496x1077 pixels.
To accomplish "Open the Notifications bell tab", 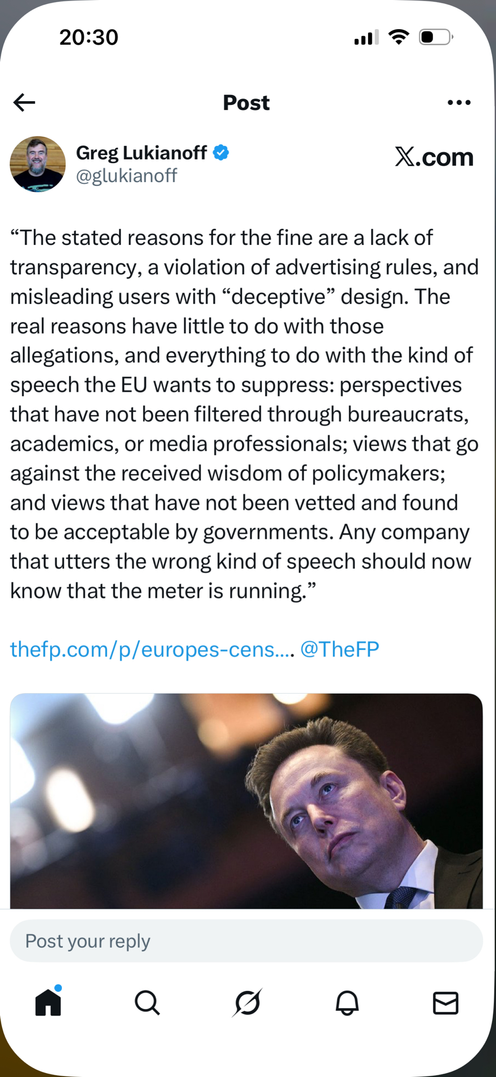I will pos(347,1003).
